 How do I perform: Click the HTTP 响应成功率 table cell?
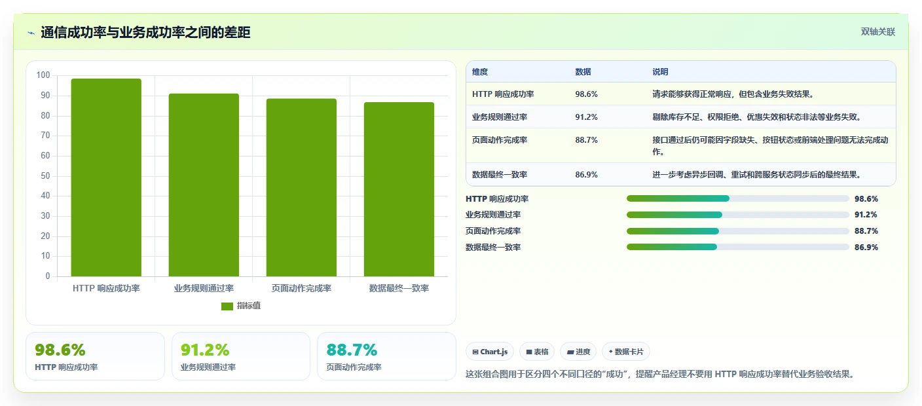click(503, 94)
